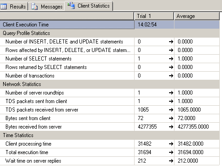Click trend arrow for Wait time on server replies

click(x=171, y=161)
